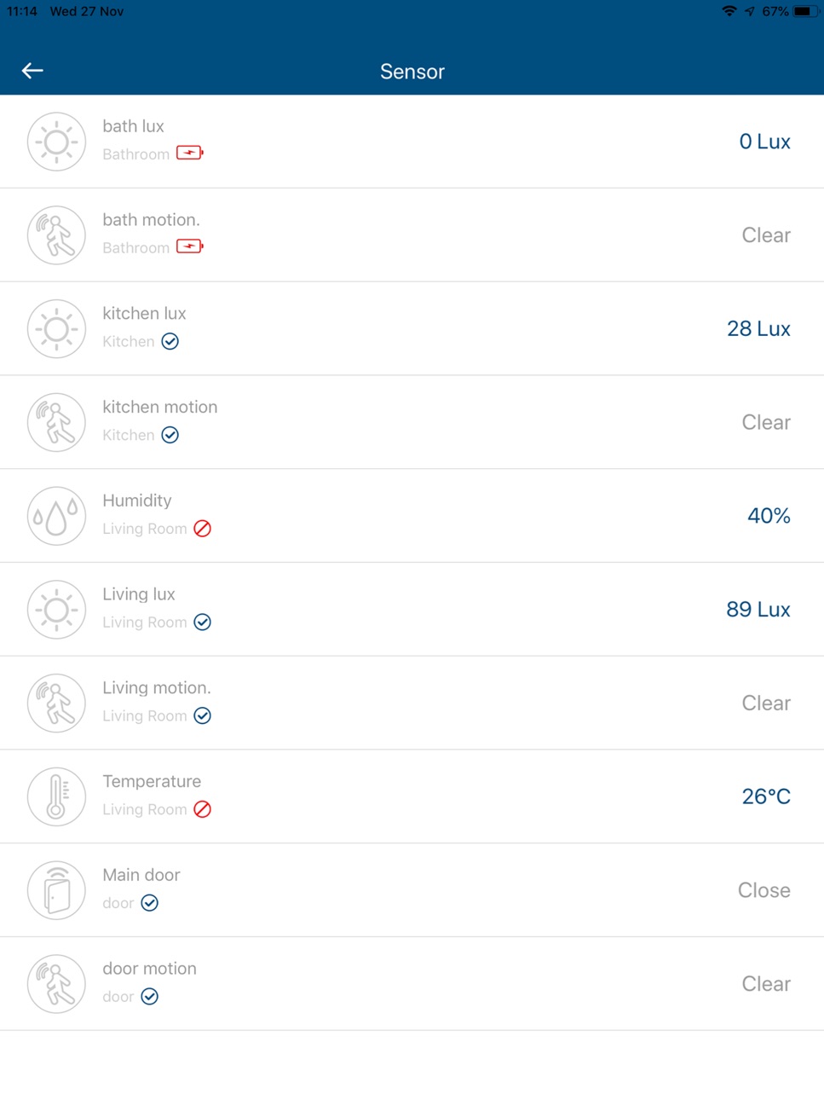Tap the 40% humidity value

[x=769, y=516]
